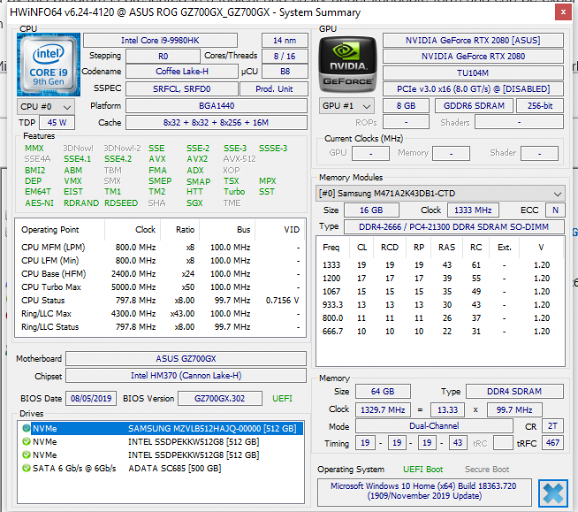Screen dimensions: 578x512
Task: Click the green UEFI label next to BIOS version
Action: (x=282, y=398)
